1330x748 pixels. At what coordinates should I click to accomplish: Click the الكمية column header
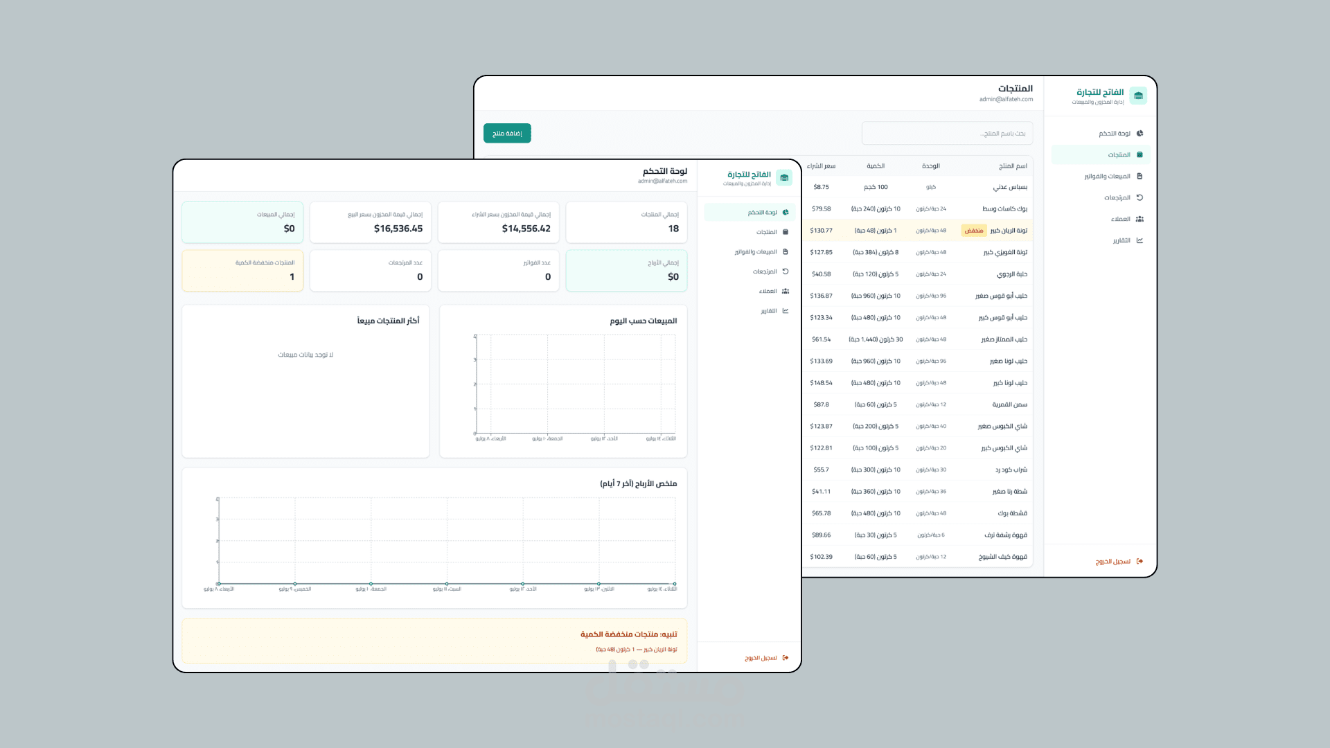pyautogui.click(x=876, y=166)
